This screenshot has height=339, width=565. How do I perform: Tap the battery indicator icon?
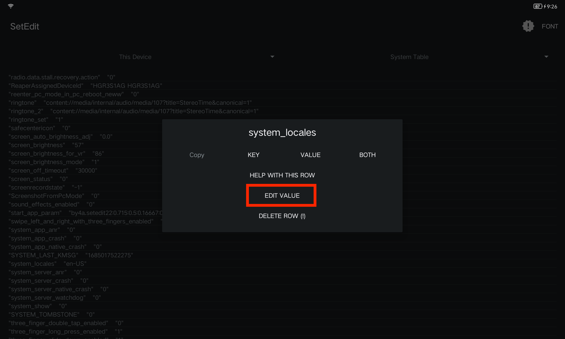(538, 6)
